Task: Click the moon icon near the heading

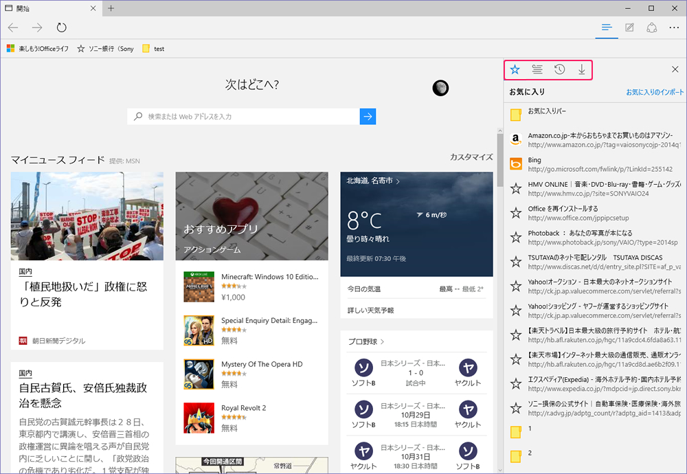Action: (x=440, y=88)
